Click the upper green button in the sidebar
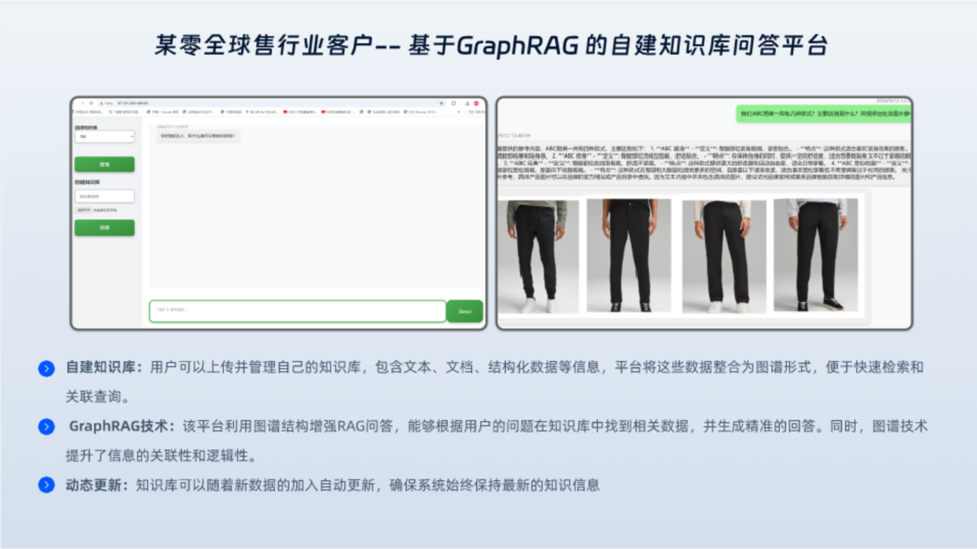The image size is (977, 549). click(x=104, y=165)
